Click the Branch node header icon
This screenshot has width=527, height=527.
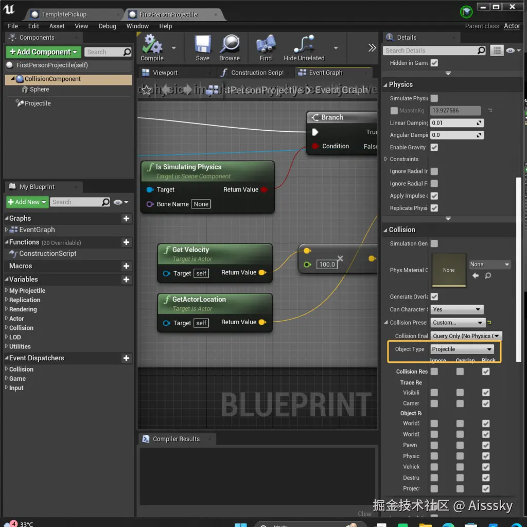[x=315, y=117]
